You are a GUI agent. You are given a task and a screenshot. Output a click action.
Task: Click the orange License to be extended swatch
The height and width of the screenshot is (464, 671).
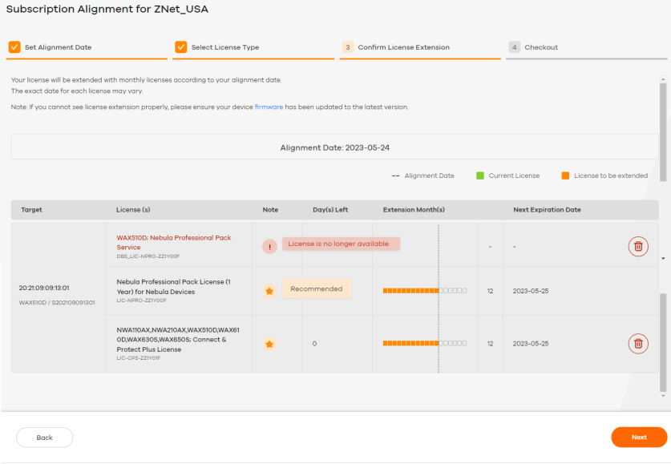click(565, 176)
